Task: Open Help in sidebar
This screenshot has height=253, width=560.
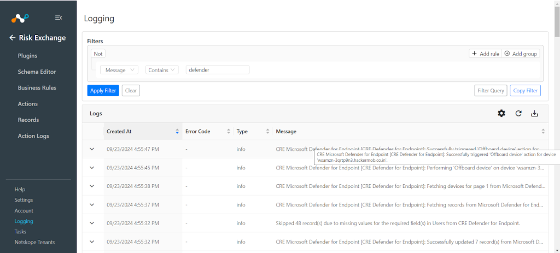Action: [20, 190]
